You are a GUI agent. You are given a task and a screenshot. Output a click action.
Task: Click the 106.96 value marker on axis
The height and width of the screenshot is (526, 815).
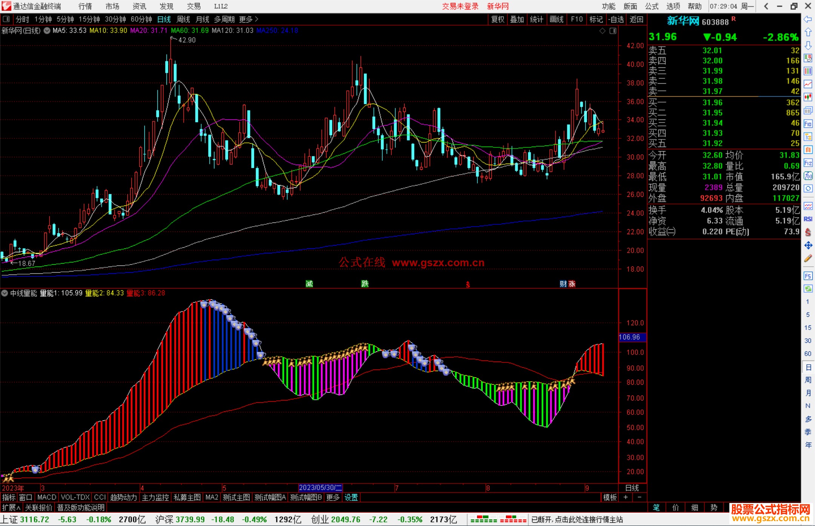[632, 337]
